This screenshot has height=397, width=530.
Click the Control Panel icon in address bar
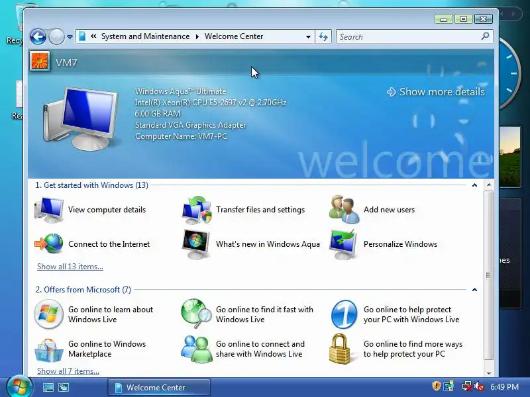pos(81,36)
